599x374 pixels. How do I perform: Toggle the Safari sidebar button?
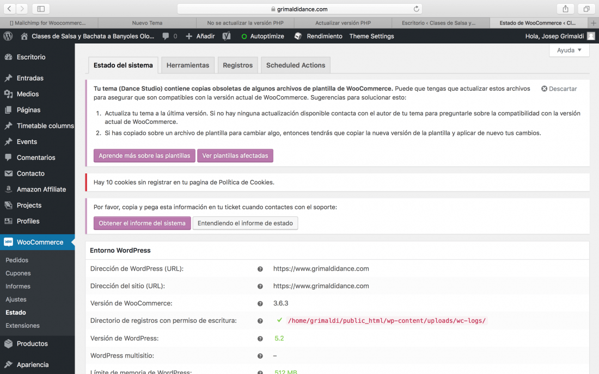(41, 8)
